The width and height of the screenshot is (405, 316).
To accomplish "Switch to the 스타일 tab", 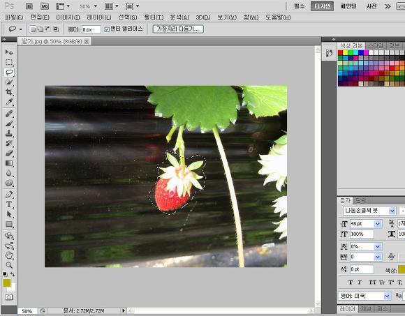I will 376,45.
